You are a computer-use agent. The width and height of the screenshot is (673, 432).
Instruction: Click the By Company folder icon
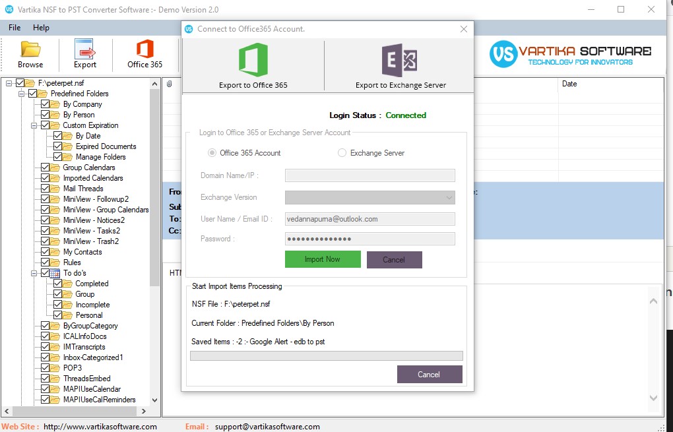tap(55, 104)
